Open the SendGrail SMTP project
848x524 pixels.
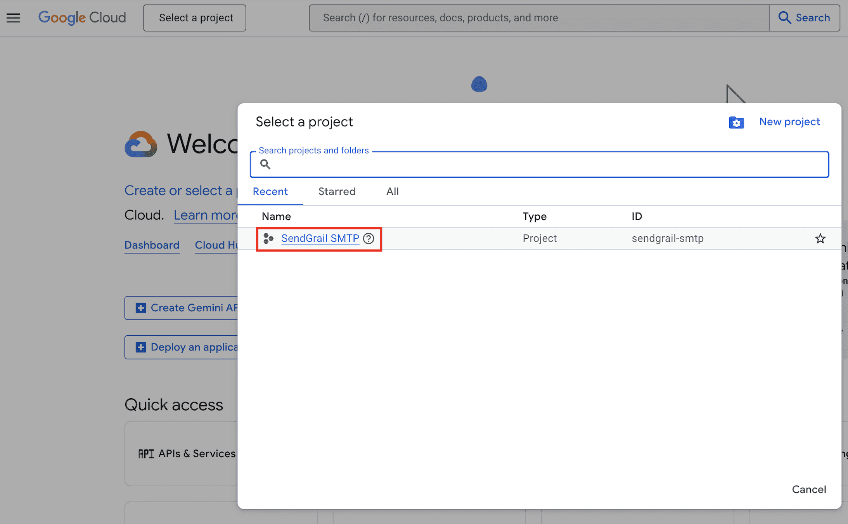(x=320, y=238)
